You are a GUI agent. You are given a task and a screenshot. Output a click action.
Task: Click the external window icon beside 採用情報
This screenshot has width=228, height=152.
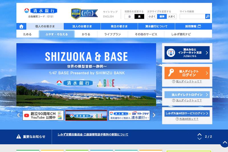pyautogui.click(x=199, y=26)
